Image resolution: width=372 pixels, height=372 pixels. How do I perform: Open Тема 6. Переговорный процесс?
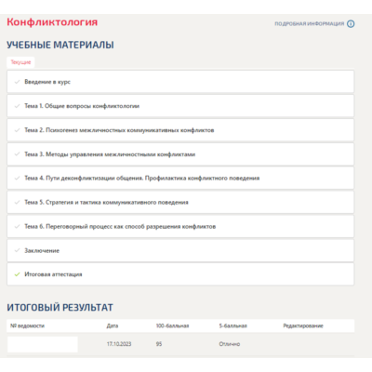tap(180, 226)
